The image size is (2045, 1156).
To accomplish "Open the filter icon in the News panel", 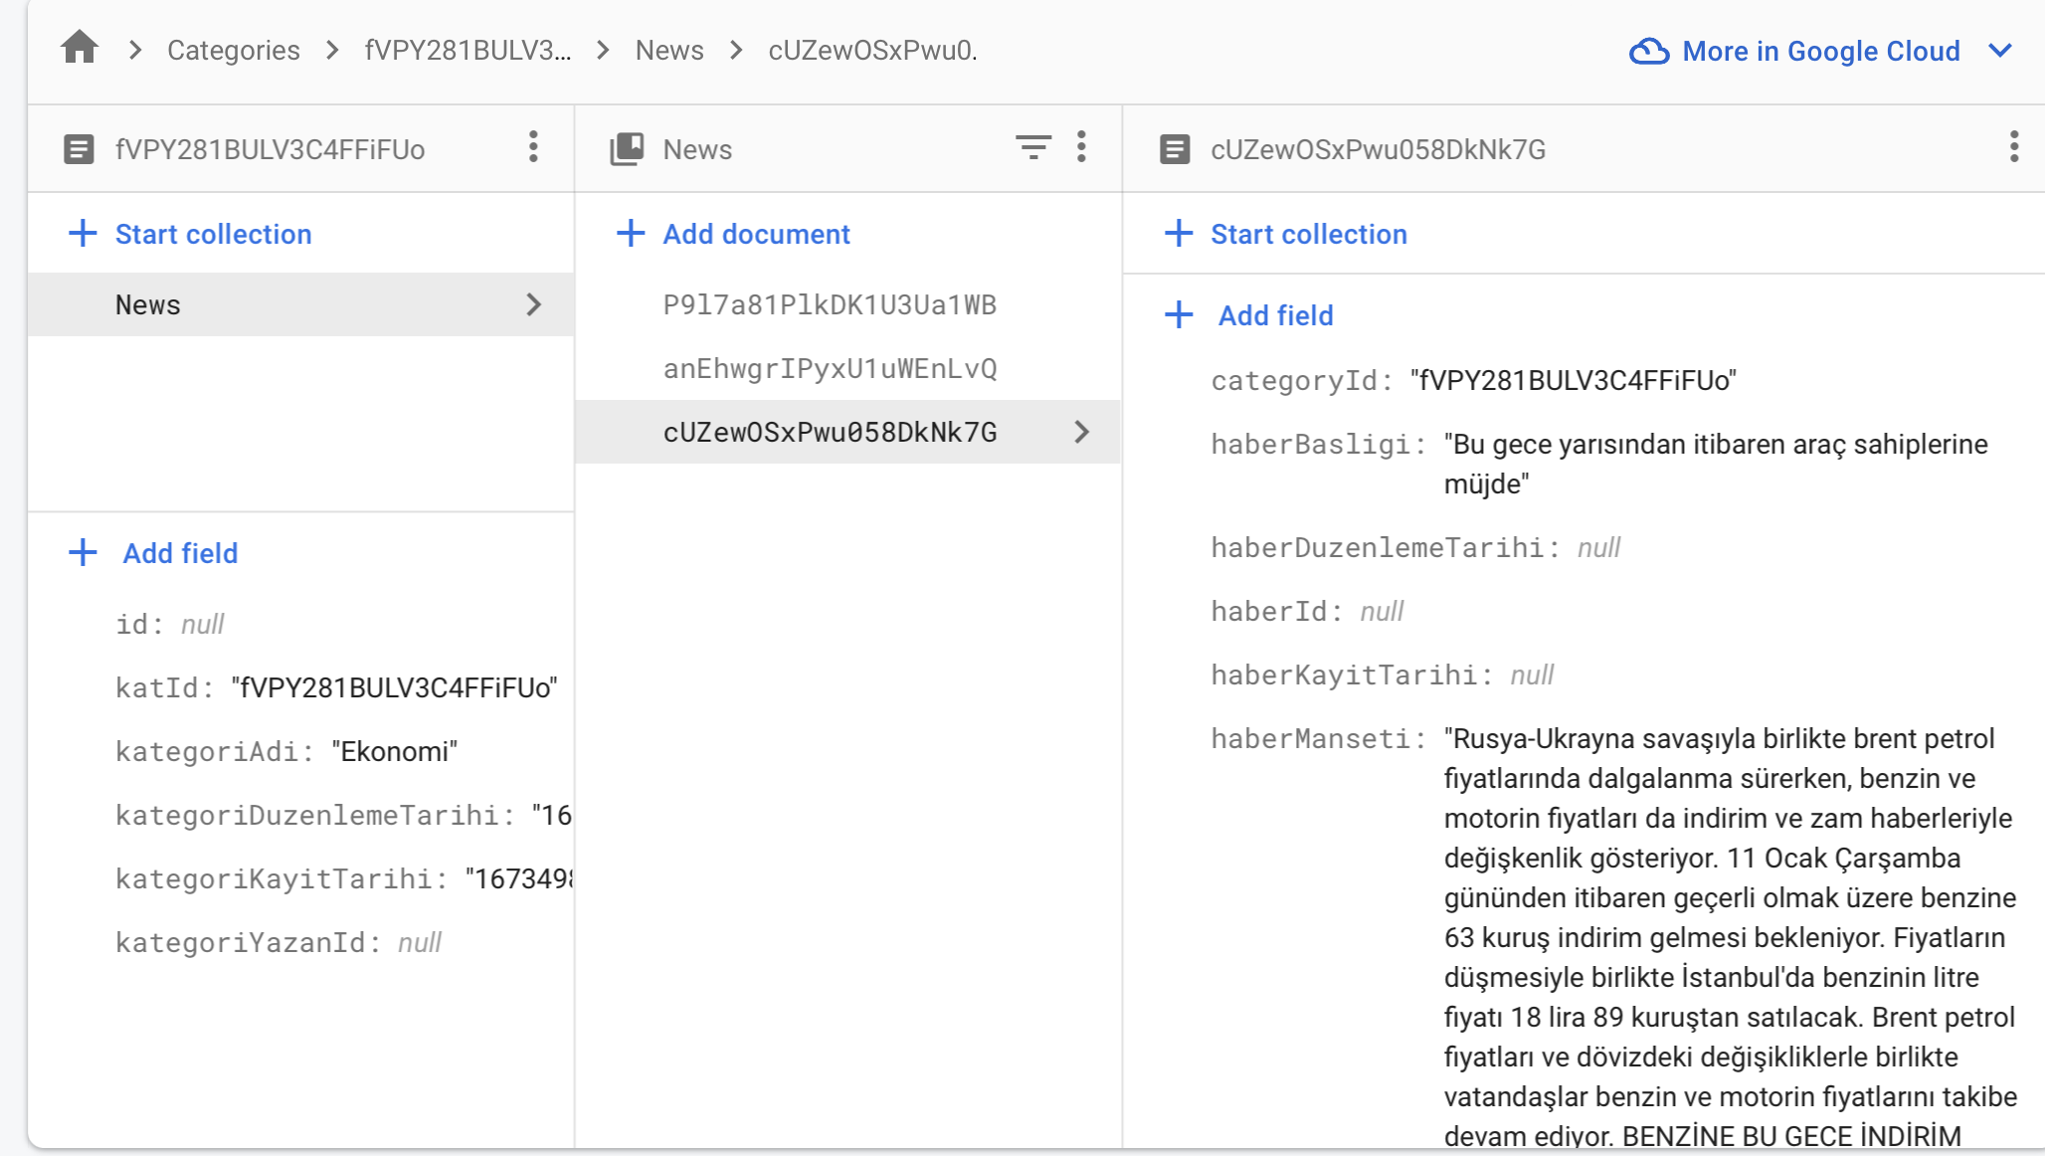I will click(x=1034, y=147).
